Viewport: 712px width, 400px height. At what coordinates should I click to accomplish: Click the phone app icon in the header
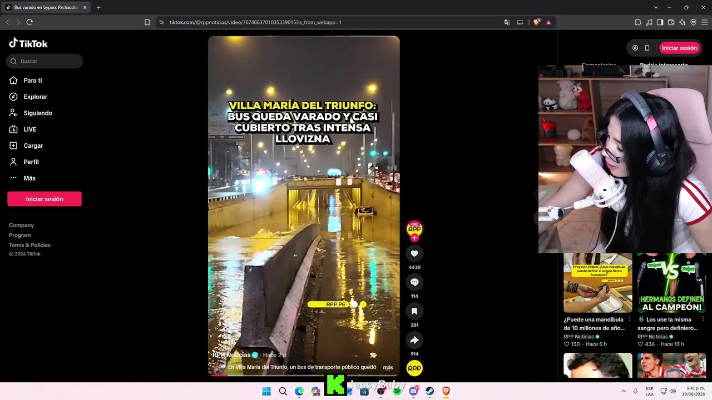[x=647, y=48]
